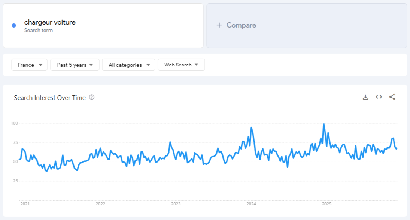Select the 2023 axis label on the timeline
This screenshot has height=220, width=410.
coord(176,204)
